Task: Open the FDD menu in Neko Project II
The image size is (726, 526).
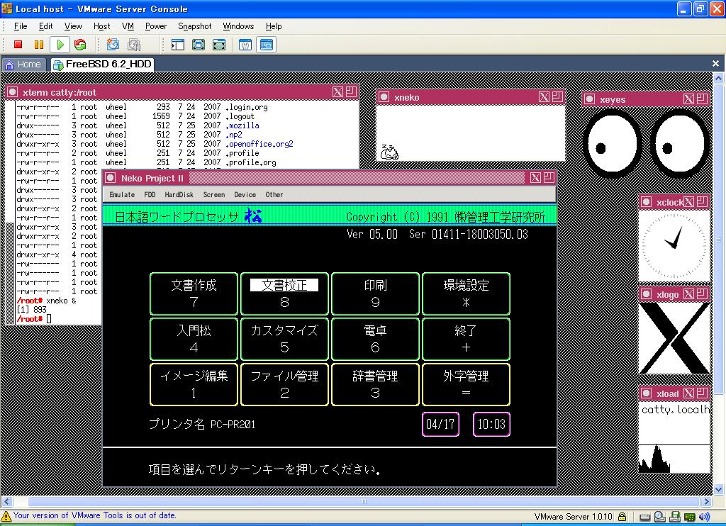Action: (150, 194)
